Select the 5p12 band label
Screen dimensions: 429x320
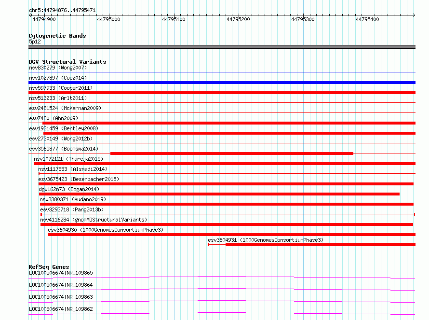[35, 42]
